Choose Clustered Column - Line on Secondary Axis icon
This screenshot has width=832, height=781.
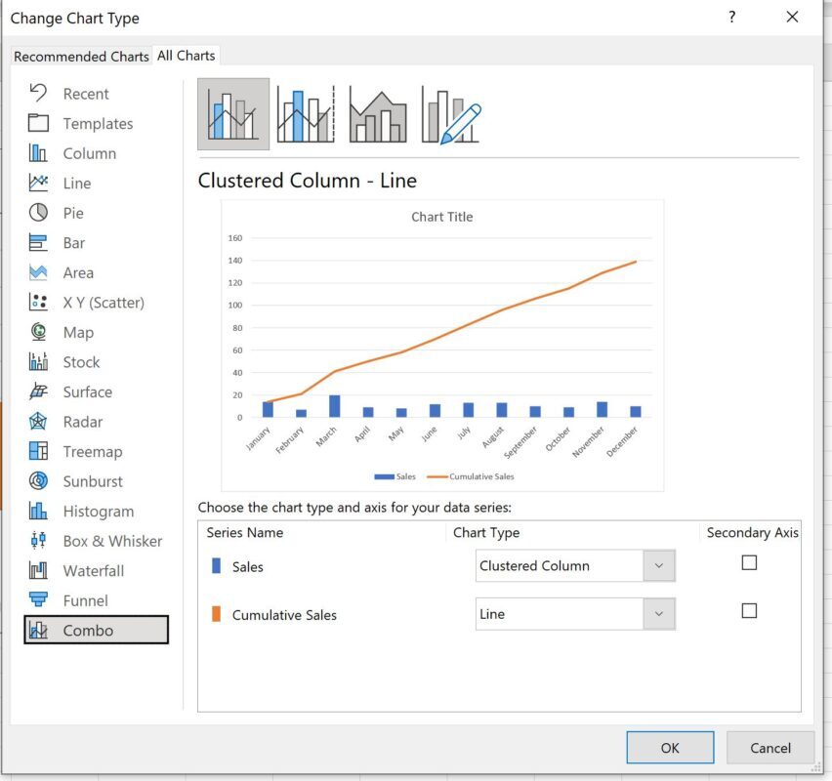coord(306,114)
